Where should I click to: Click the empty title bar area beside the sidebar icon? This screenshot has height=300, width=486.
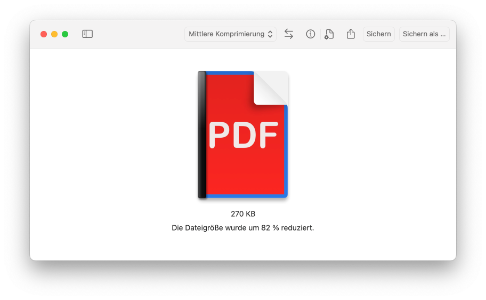tap(139, 34)
